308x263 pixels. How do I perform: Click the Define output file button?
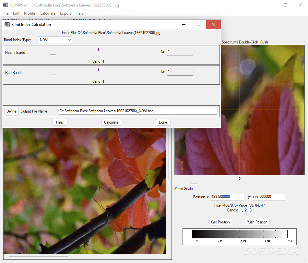click(11, 111)
